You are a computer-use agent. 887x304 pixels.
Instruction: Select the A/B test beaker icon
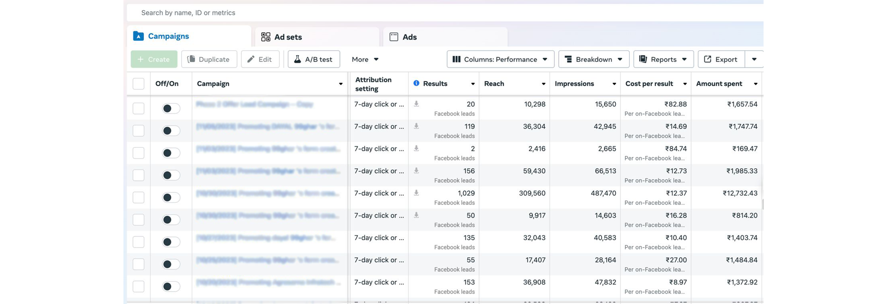298,59
